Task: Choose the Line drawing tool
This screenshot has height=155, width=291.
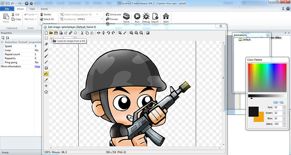Action: 46,62
